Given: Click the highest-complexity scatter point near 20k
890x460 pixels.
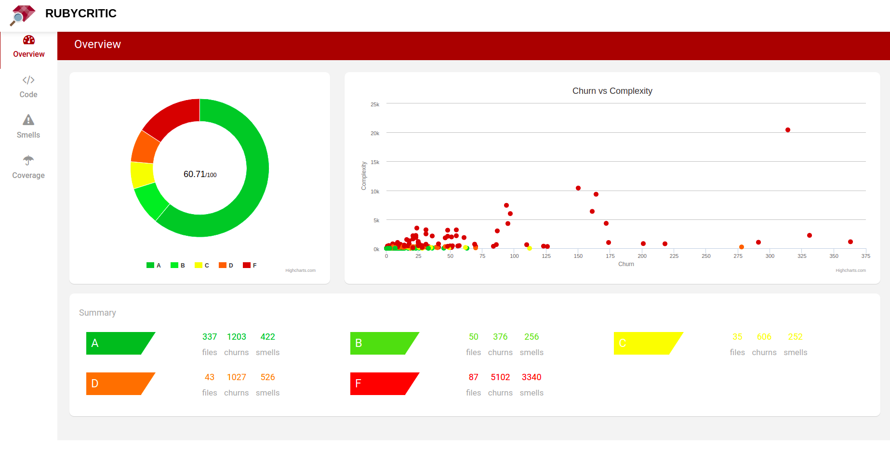Looking at the screenshot, I should point(788,130).
